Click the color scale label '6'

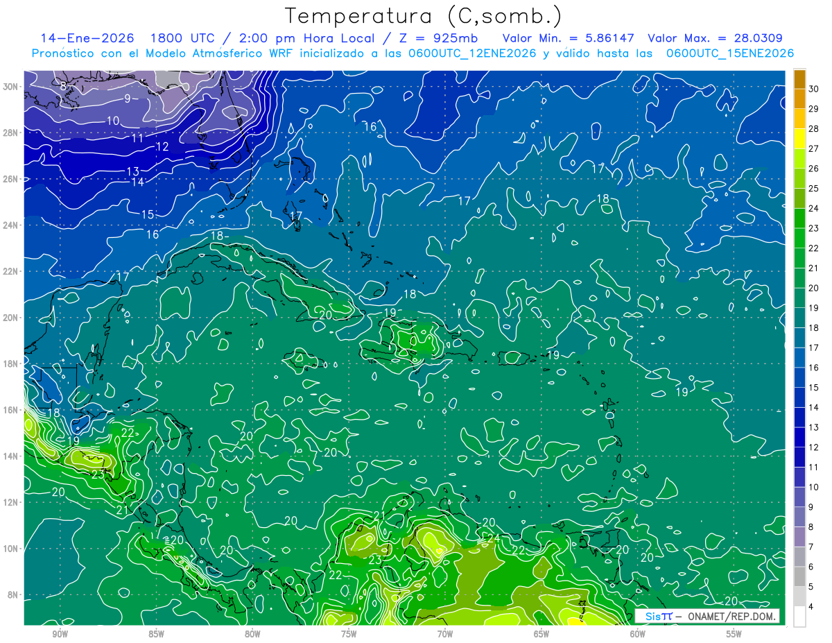pos(811,567)
